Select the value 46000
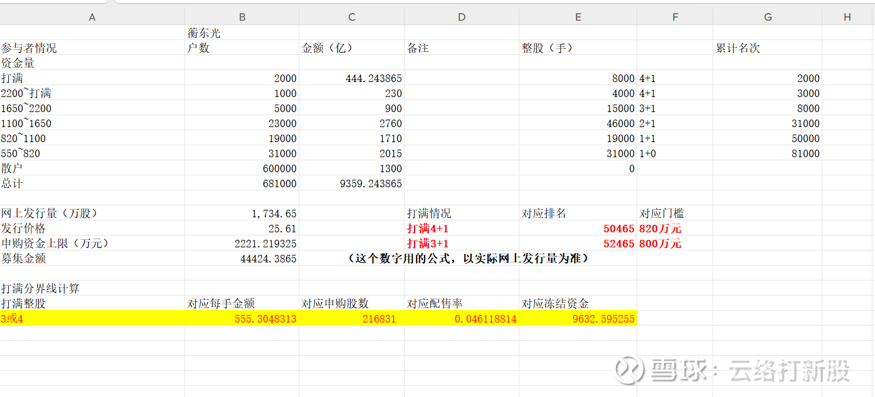875x397 pixels. (578, 123)
